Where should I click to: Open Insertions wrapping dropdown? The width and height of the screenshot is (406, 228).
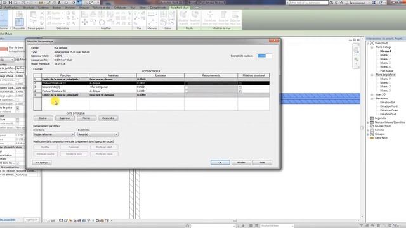point(54,134)
